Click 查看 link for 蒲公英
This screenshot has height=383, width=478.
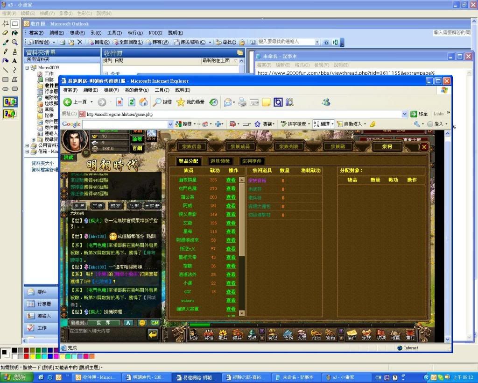point(231,197)
